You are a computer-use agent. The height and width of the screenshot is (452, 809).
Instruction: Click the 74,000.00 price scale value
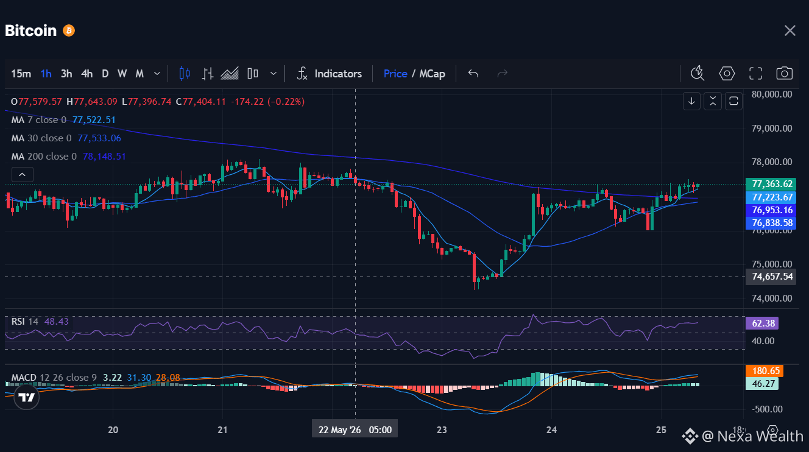772,298
